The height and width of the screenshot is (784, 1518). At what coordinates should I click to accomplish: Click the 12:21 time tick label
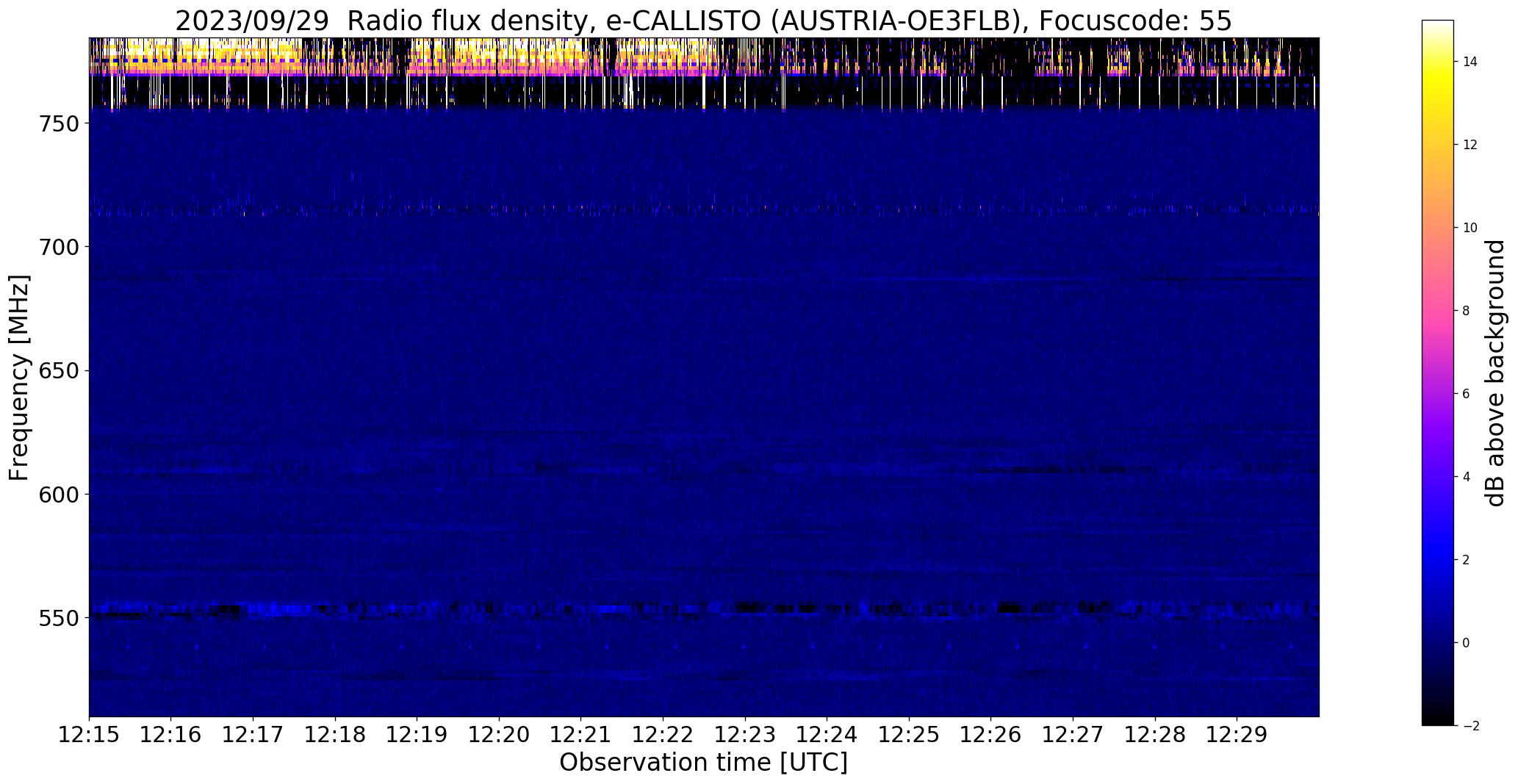point(581,735)
